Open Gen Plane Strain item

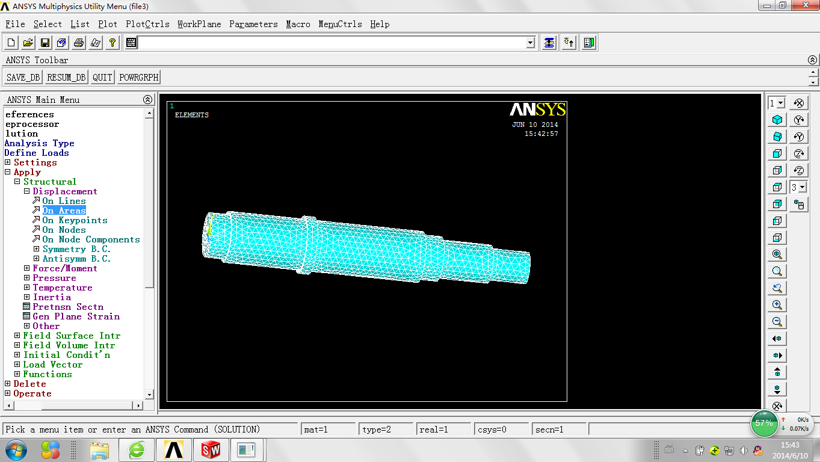click(x=76, y=316)
